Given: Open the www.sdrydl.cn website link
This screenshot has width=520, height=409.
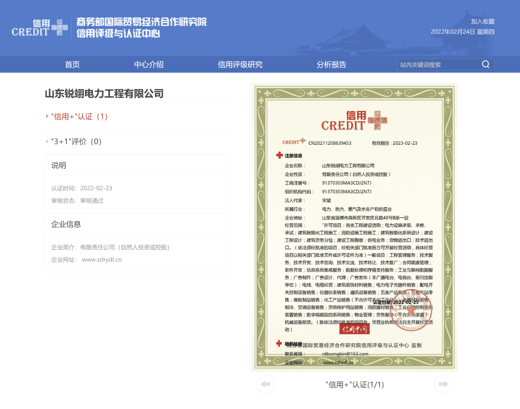Looking at the screenshot, I should pyautogui.click(x=102, y=259).
